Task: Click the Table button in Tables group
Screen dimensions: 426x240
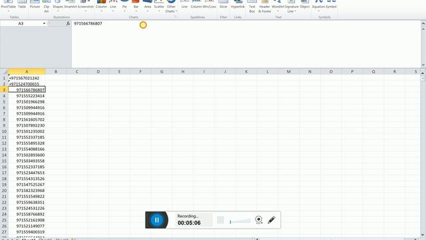Action: tap(22, 5)
